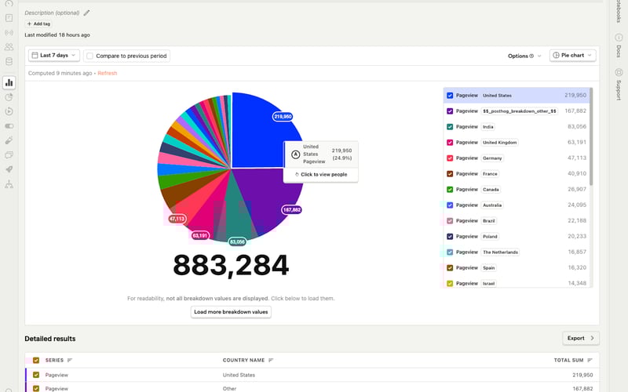Image resolution: width=628 pixels, height=392 pixels.
Task: Open the Product analytics bar chart icon
Action: (9, 83)
